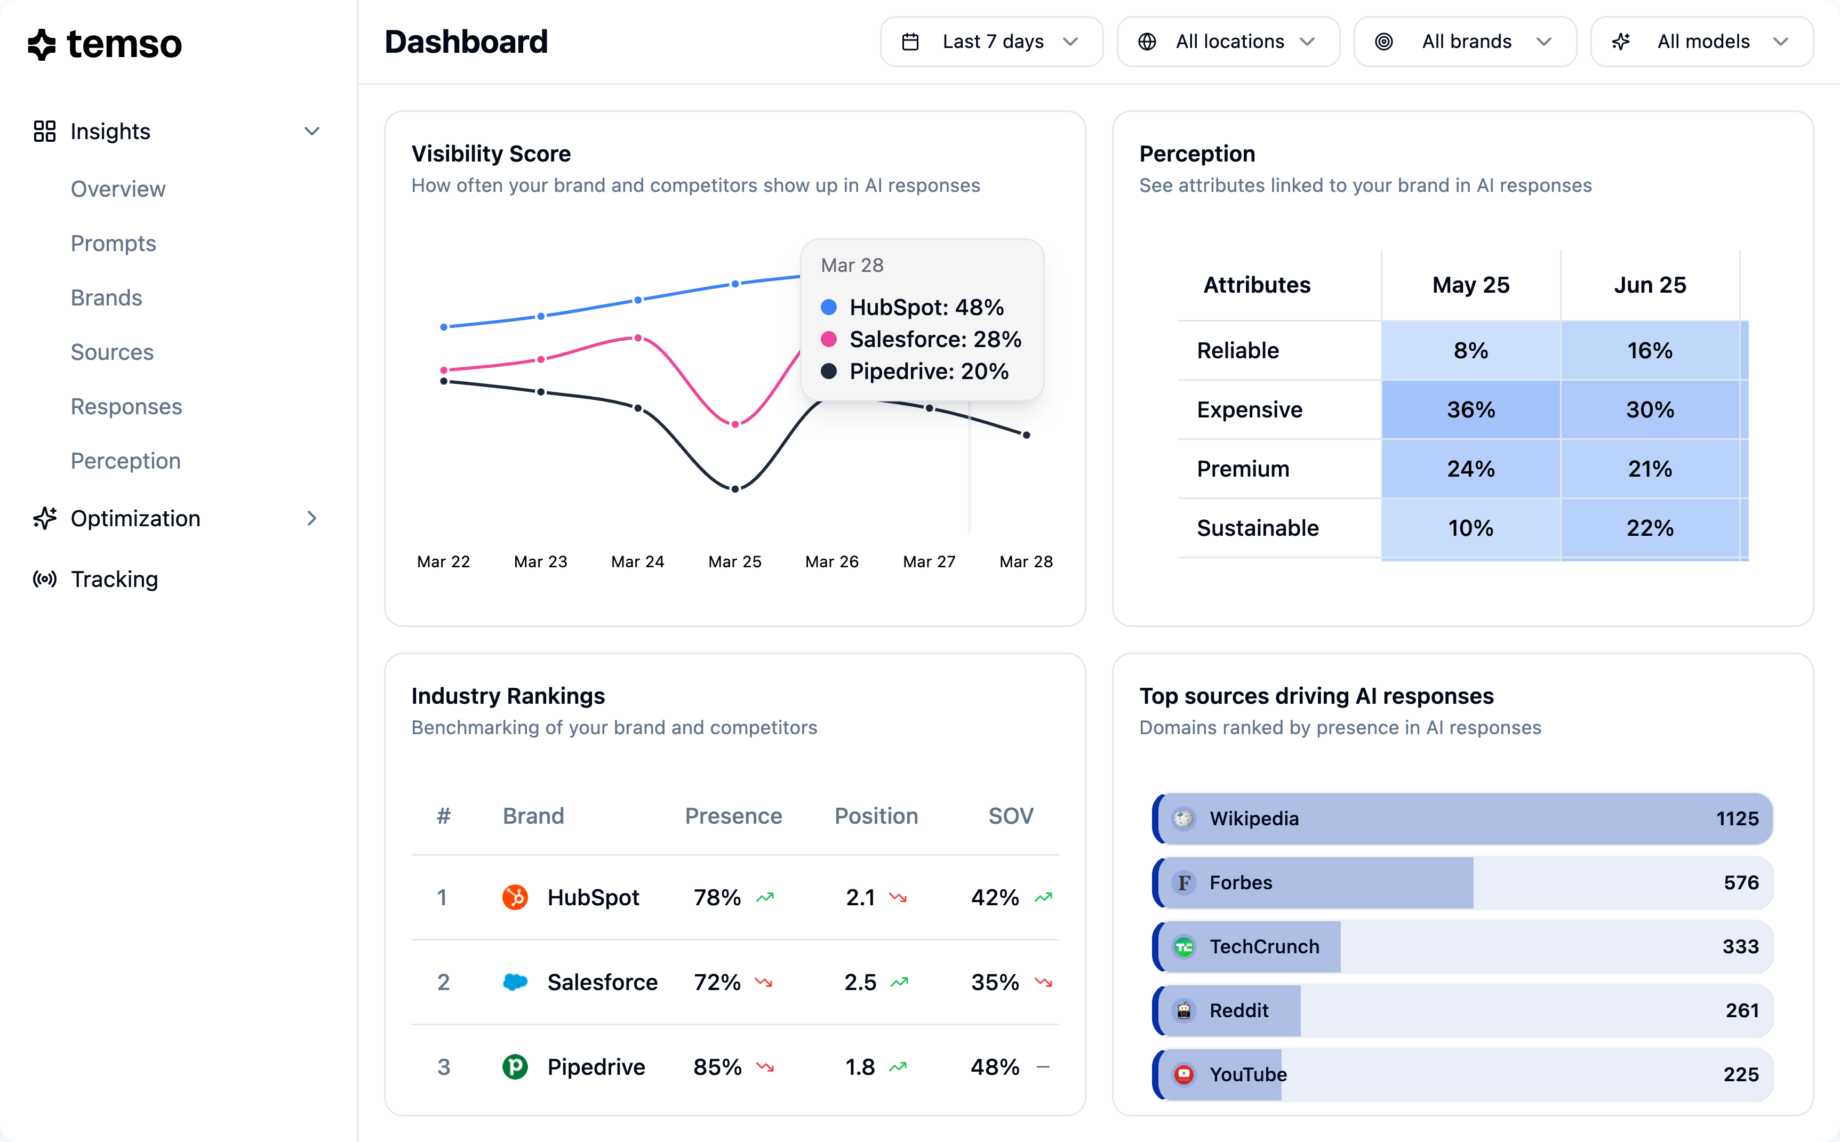The height and width of the screenshot is (1142, 1840).
Task: Click the Tracking broadcast icon
Action: click(45, 580)
